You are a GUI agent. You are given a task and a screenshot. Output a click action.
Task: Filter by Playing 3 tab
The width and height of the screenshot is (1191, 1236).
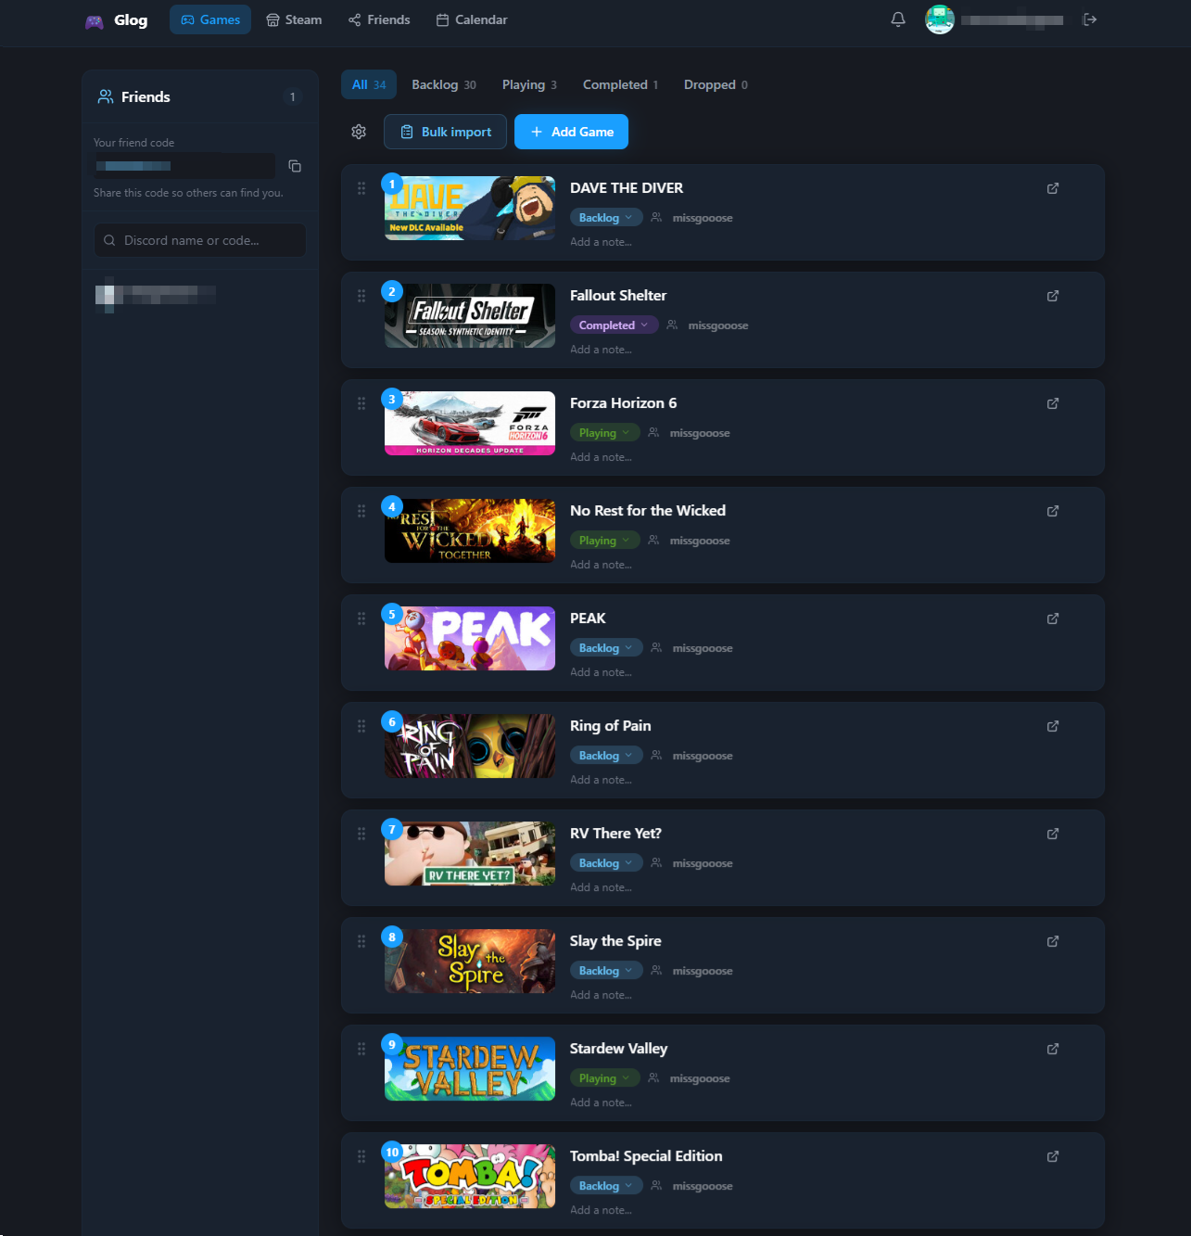pos(529,84)
